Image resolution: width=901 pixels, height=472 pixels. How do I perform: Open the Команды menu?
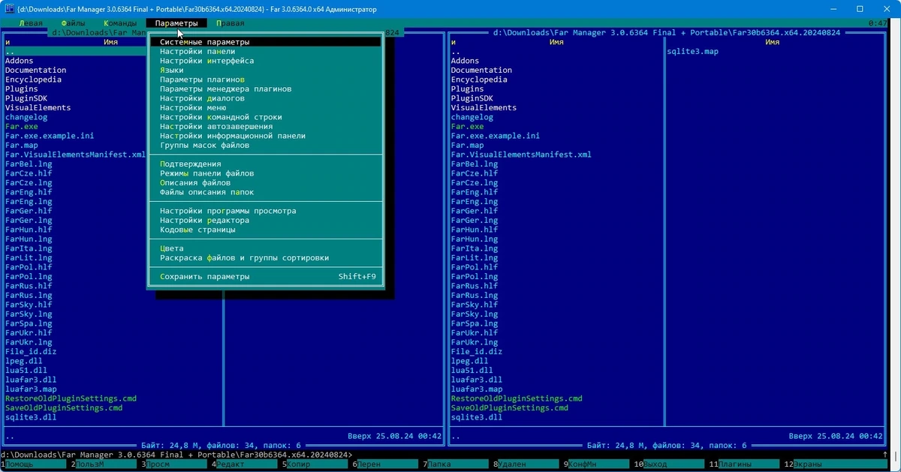click(x=120, y=23)
